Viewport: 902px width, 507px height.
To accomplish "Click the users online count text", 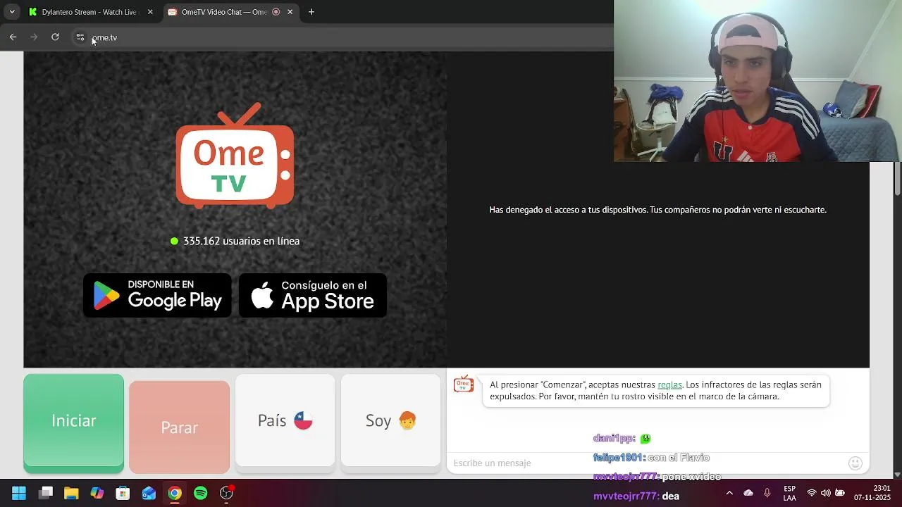I will point(241,241).
